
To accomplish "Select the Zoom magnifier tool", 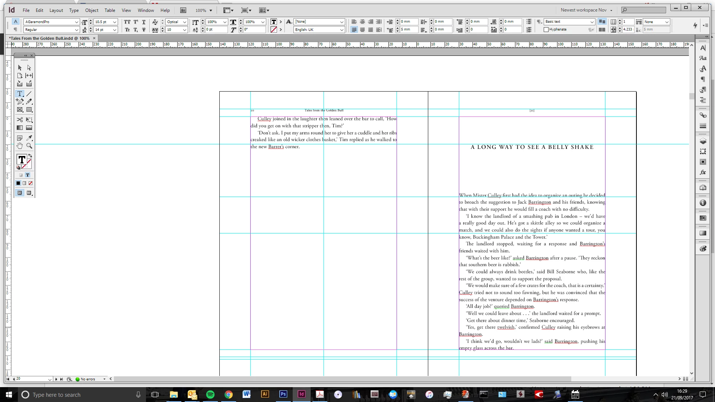I will point(29,146).
